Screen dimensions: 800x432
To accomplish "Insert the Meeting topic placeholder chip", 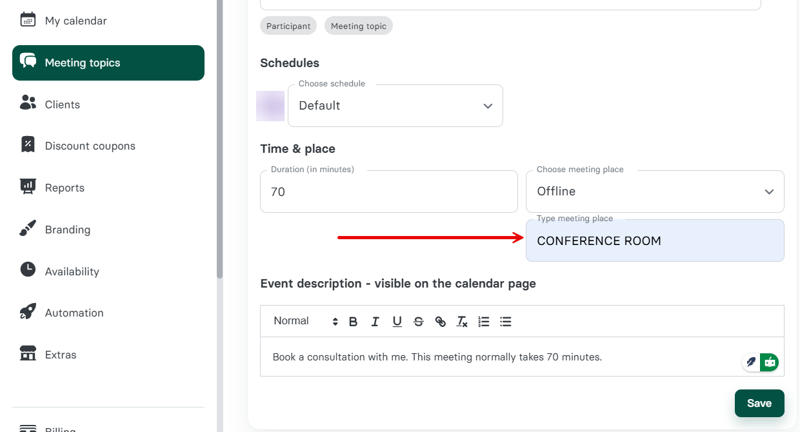I will [359, 26].
